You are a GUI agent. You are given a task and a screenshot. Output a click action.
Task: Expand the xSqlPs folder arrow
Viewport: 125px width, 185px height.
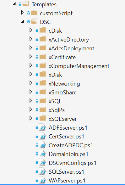pos(31,109)
